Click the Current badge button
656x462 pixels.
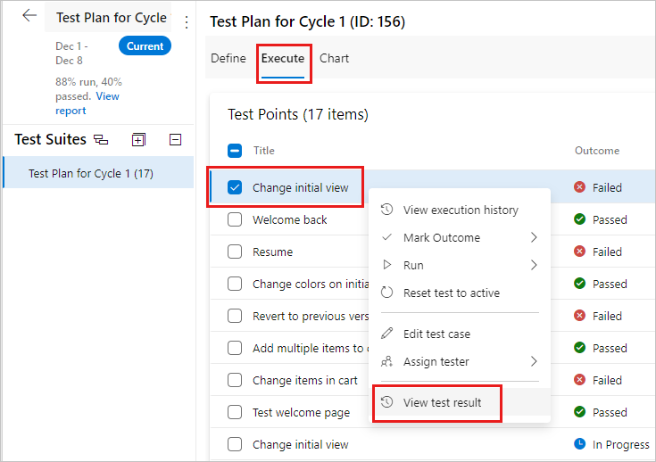[145, 46]
